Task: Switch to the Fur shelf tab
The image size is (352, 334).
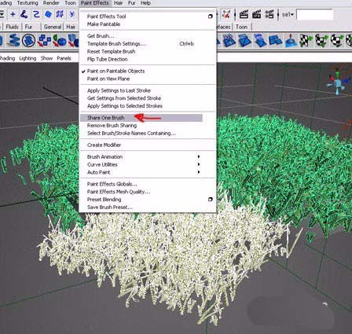Action: (28, 27)
